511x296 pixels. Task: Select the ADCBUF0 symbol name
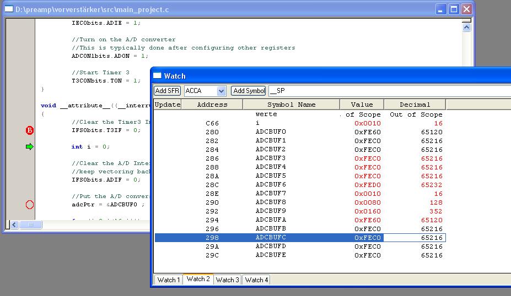tap(271, 131)
